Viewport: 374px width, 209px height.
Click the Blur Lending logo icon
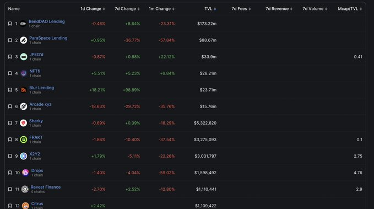pos(23,90)
